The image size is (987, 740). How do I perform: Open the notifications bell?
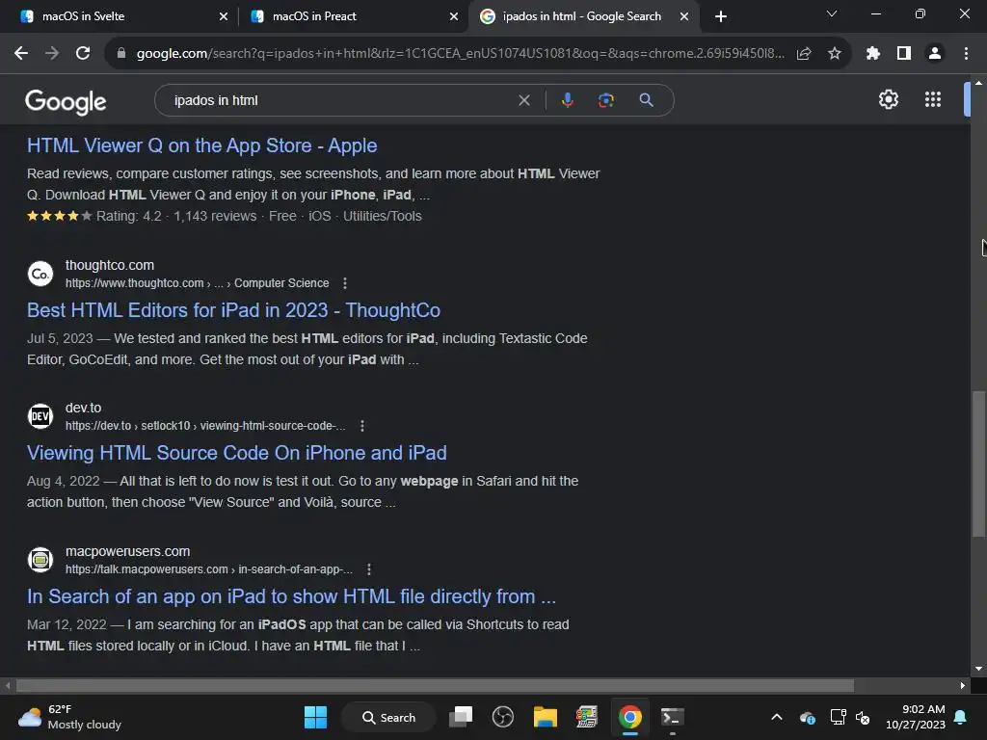coord(961,717)
